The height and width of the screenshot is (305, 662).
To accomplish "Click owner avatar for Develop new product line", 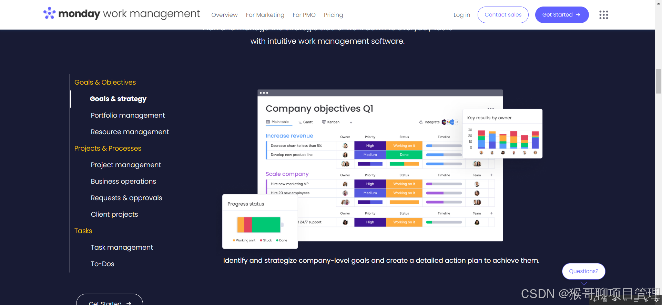I will (345, 155).
